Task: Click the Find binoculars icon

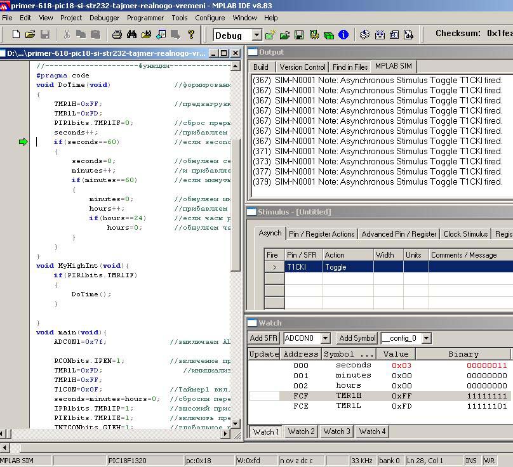Action: click(132, 34)
